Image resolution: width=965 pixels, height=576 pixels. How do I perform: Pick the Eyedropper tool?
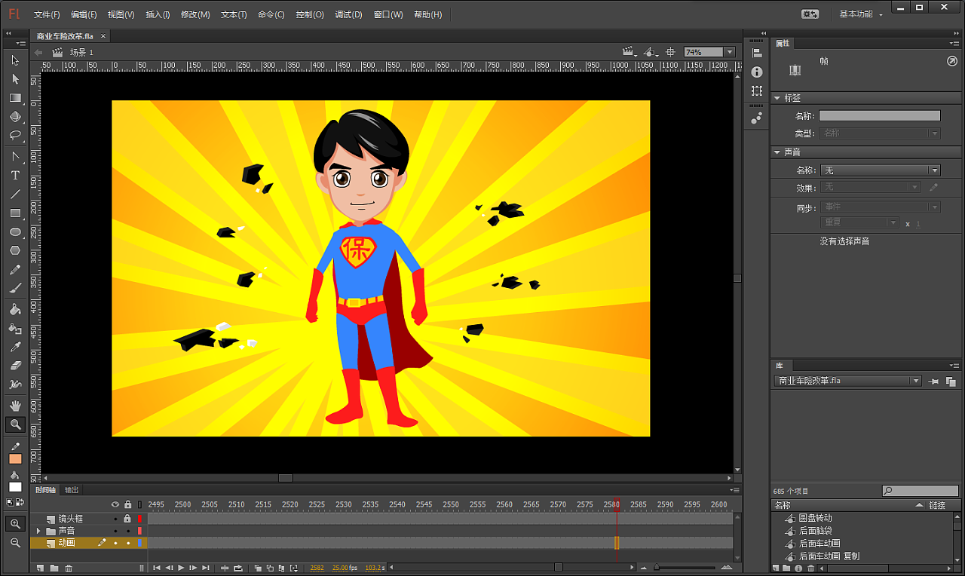[x=15, y=348]
